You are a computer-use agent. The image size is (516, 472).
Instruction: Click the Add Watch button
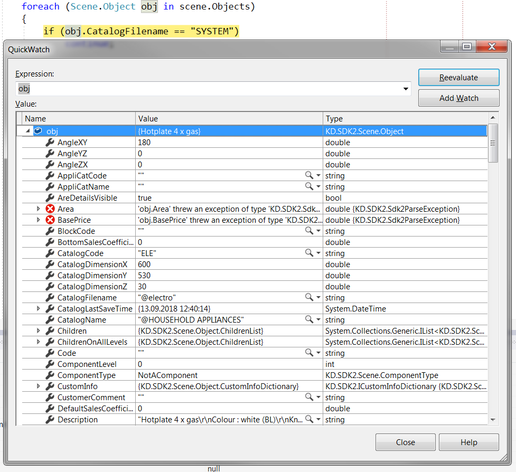coord(458,98)
